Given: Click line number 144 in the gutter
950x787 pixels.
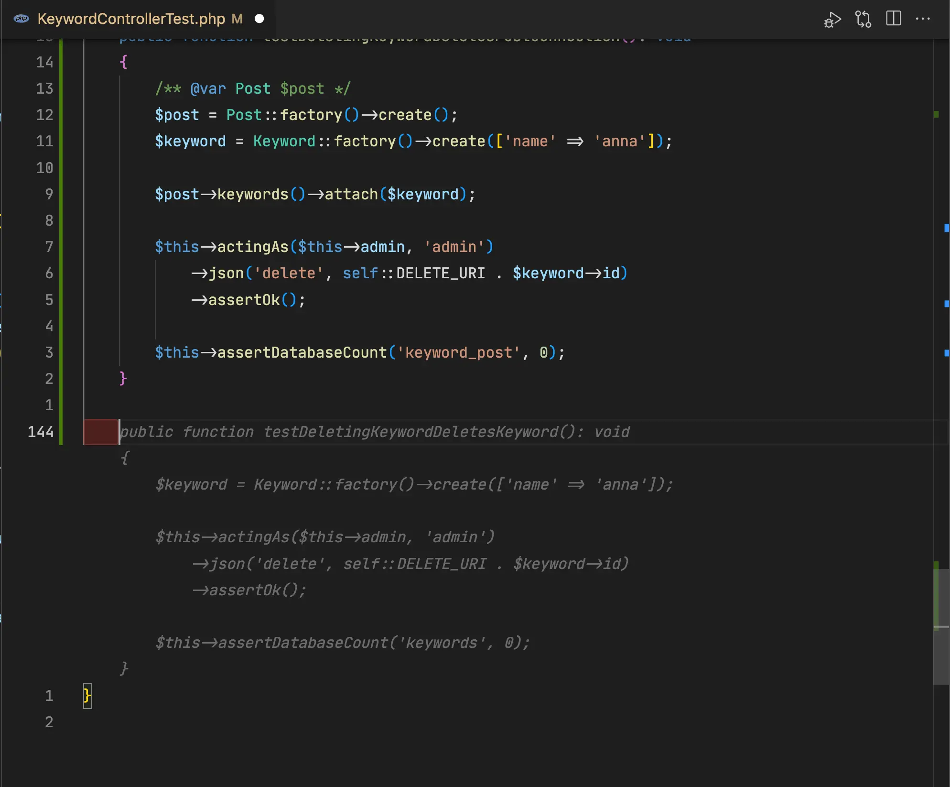Looking at the screenshot, I should pyautogui.click(x=41, y=432).
